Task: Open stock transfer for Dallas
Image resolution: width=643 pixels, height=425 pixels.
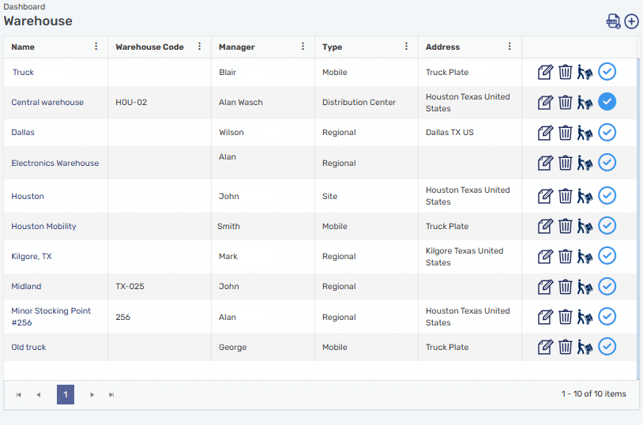Action: pos(585,133)
